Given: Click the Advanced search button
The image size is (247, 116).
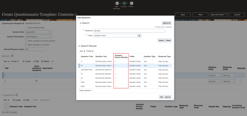Looking at the screenshot, I should click(x=167, y=23).
